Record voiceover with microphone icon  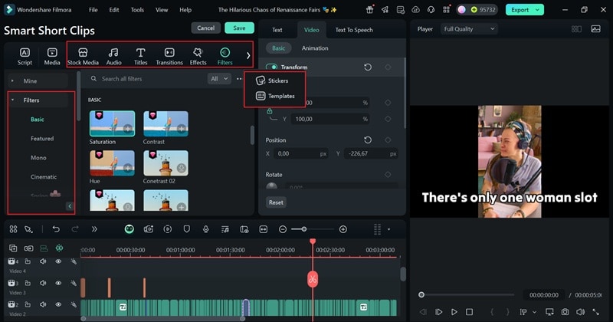205,229
